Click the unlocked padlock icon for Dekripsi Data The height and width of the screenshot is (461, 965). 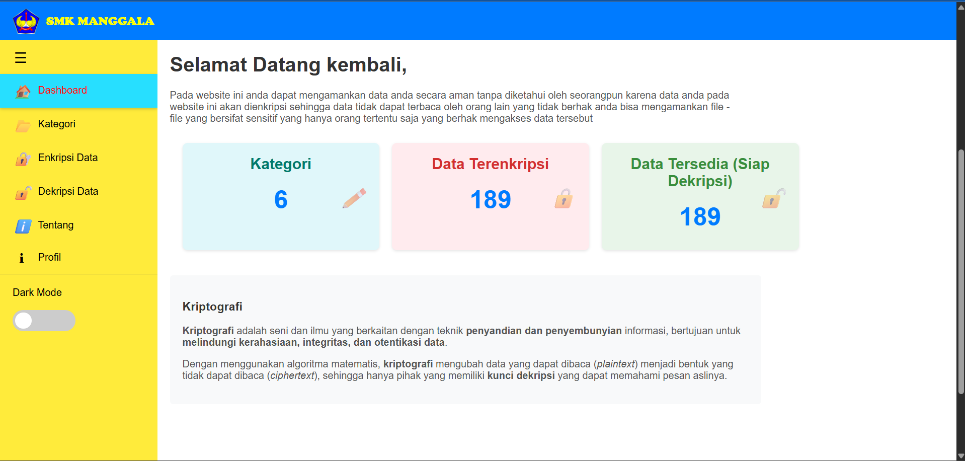click(x=23, y=193)
